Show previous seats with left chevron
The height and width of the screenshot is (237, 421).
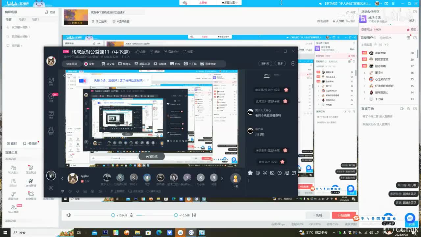pos(62,178)
